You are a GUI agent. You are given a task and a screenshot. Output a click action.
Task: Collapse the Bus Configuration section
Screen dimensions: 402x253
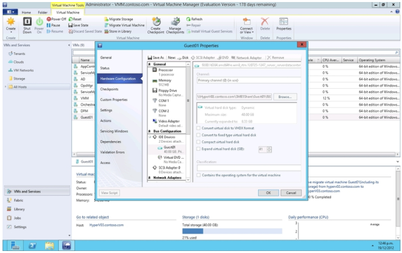click(149, 131)
